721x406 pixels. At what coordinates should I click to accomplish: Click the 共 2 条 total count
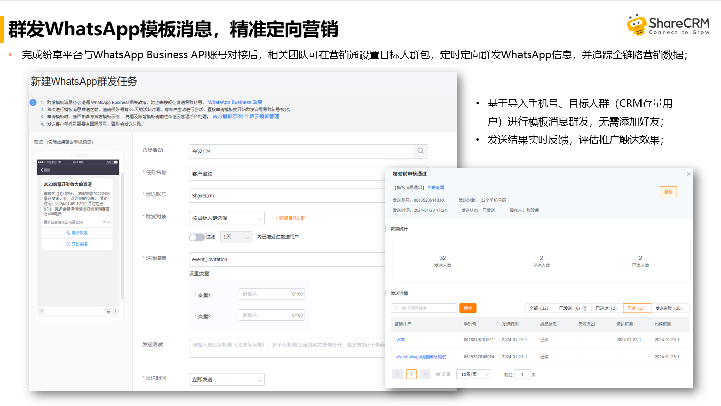pyautogui.click(x=443, y=374)
